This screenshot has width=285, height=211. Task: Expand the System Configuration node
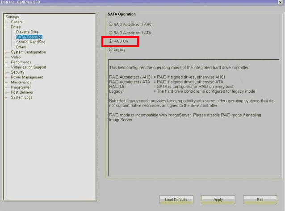pyautogui.click(x=6, y=52)
